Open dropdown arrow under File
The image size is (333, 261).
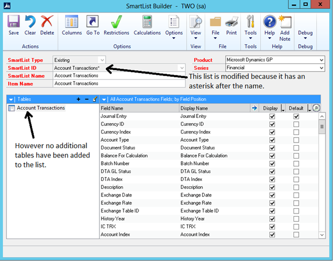(x=215, y=38)
